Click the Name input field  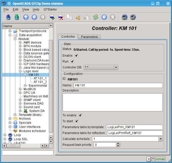pyautogui.click(x=118, y=85)
